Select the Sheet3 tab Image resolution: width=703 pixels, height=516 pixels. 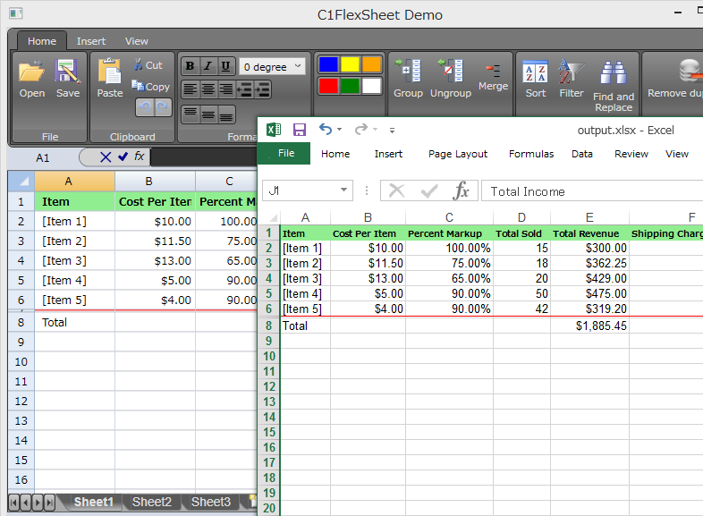pyautogui.click(x=211, y=502)
